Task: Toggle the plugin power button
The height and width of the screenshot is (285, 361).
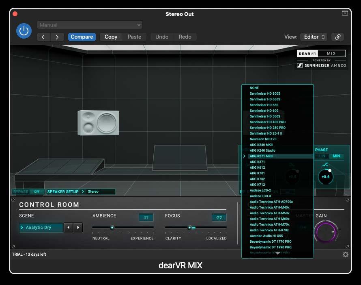Action: pyautogui.click(x=24, y=31)
